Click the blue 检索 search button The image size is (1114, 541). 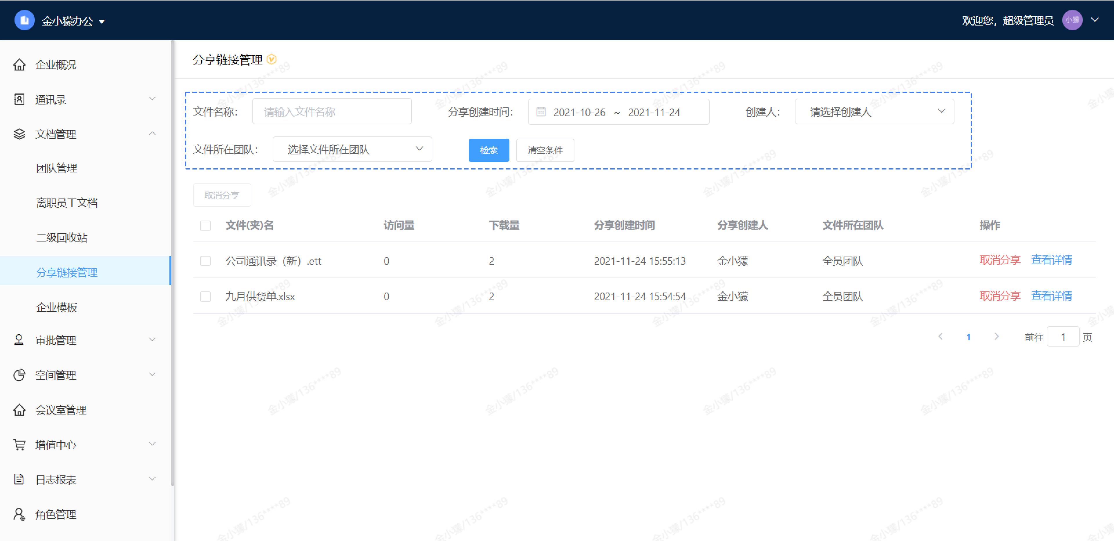489,150
